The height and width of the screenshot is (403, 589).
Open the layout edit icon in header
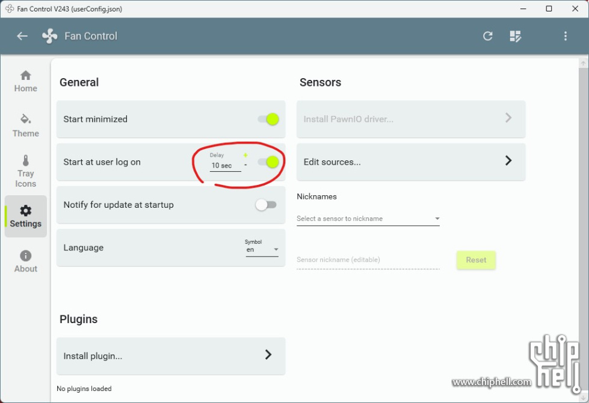[516, 36]
